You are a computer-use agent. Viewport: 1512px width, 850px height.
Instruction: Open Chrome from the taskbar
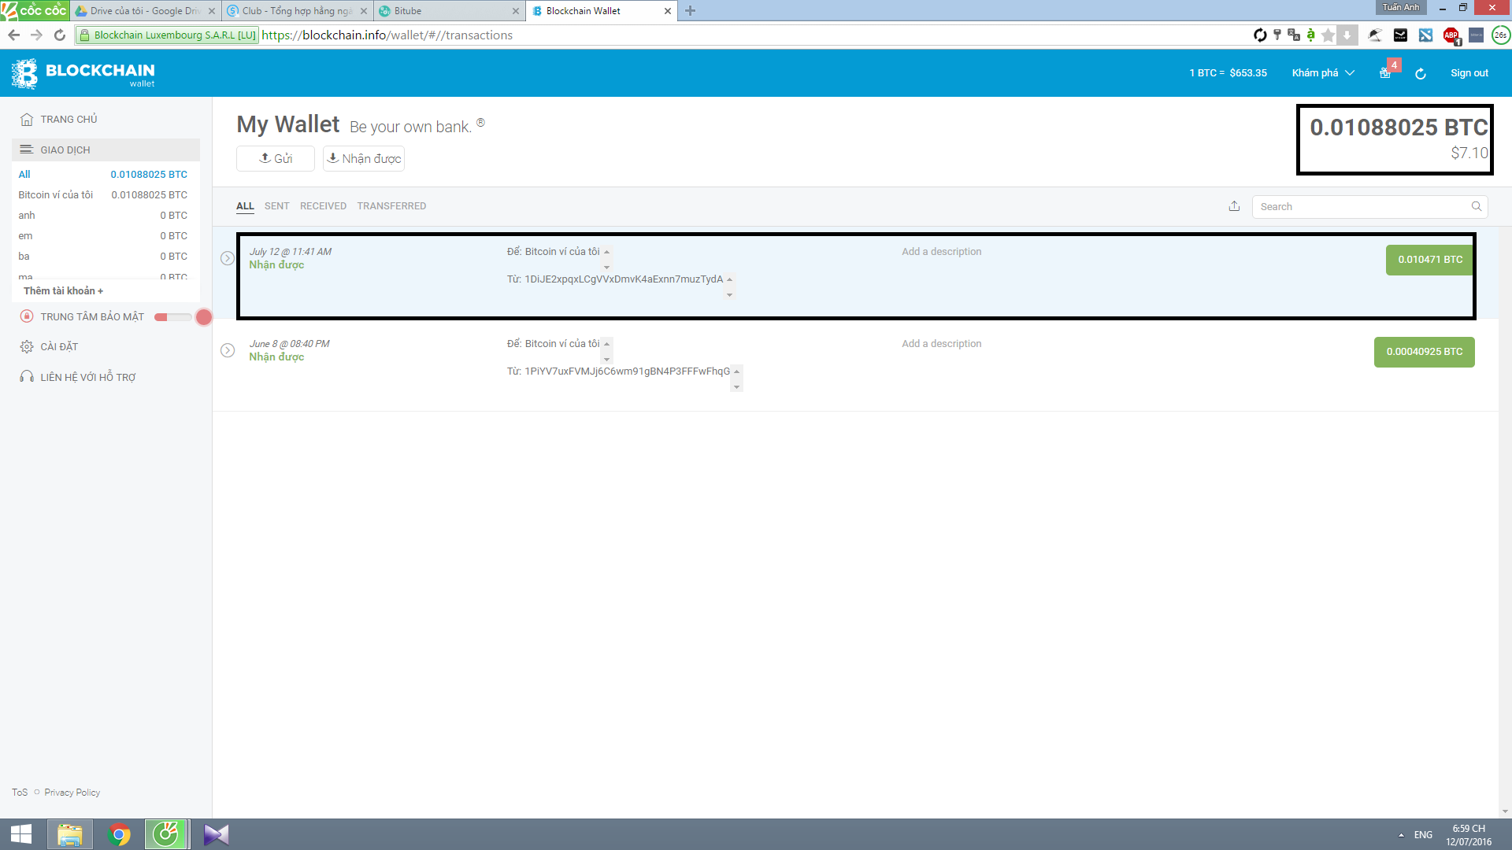click(119, 834)
